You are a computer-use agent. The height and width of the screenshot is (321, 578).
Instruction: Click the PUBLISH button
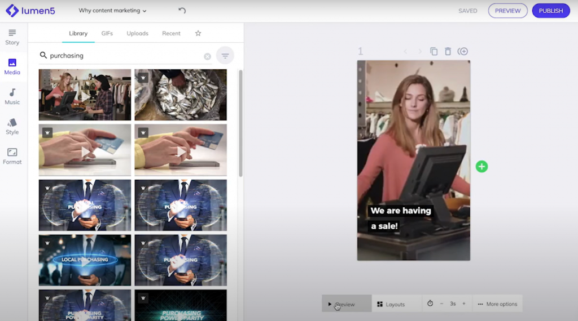pyautogui.click(x=550, y=11)
